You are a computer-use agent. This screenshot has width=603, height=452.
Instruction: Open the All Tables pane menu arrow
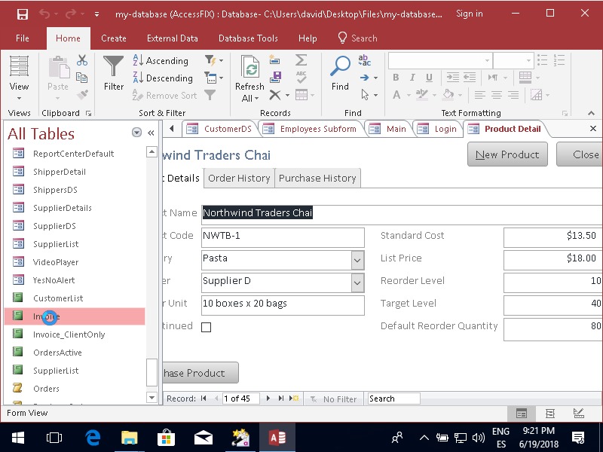point(136,133)
